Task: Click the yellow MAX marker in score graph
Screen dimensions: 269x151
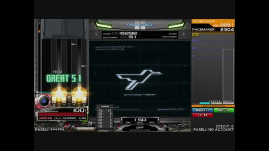Action: pyautogui.click(x=195, y=35)
